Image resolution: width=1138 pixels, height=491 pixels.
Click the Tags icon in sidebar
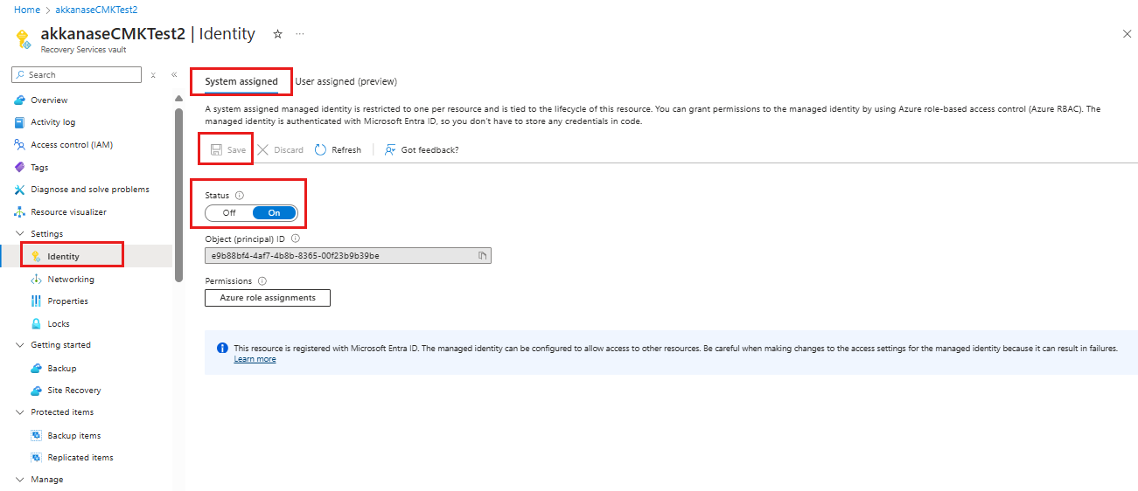19,167
